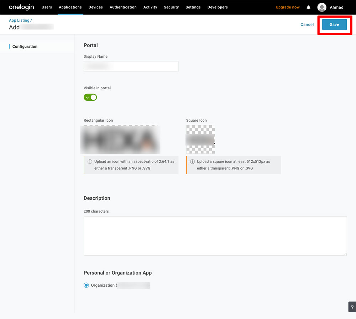Open the Users menu
This screenshot has width=356, height=319.
(x=47, y=7)
